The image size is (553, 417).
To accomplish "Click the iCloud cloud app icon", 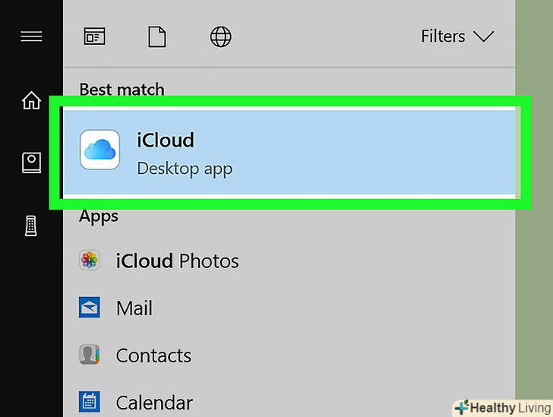I will (100, 150).
